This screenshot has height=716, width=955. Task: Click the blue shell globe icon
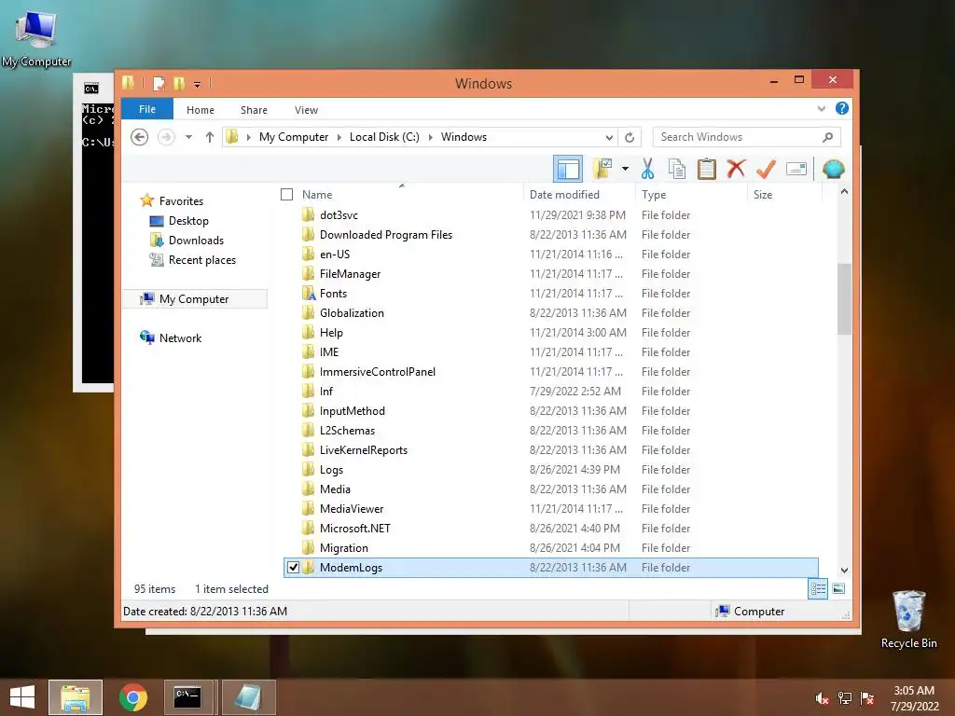coord(833,169)
